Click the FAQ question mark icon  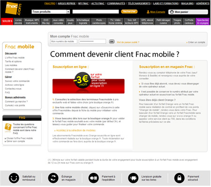(x=8, y=127)
